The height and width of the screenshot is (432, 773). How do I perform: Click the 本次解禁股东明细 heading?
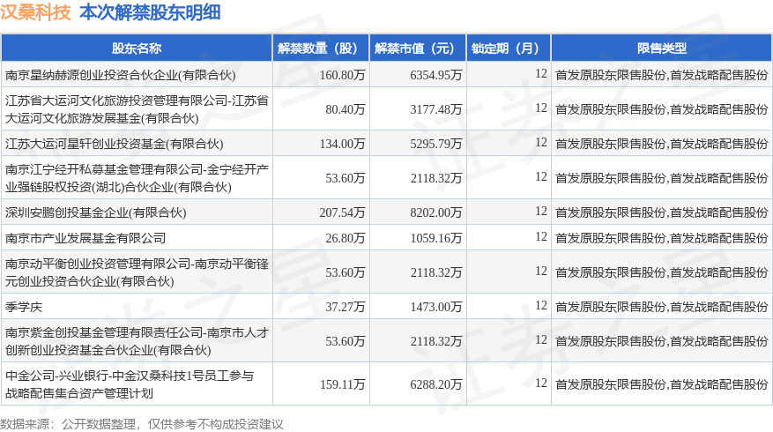[x=150, y=12]
